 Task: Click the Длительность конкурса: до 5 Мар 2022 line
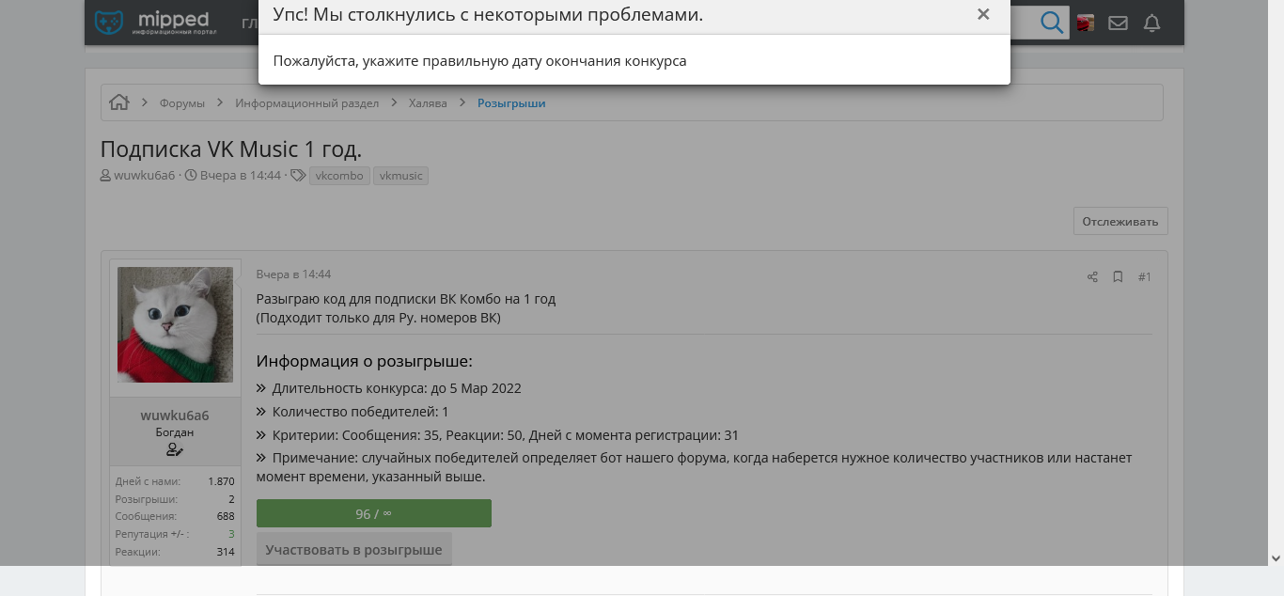[397, 388]
